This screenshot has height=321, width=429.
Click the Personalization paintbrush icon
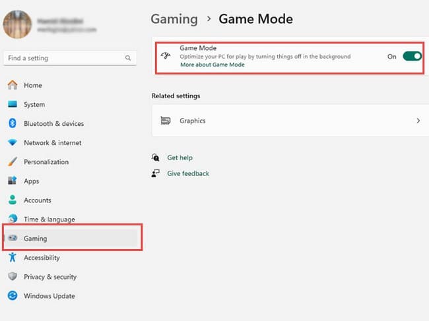click(x=12, y=161)
